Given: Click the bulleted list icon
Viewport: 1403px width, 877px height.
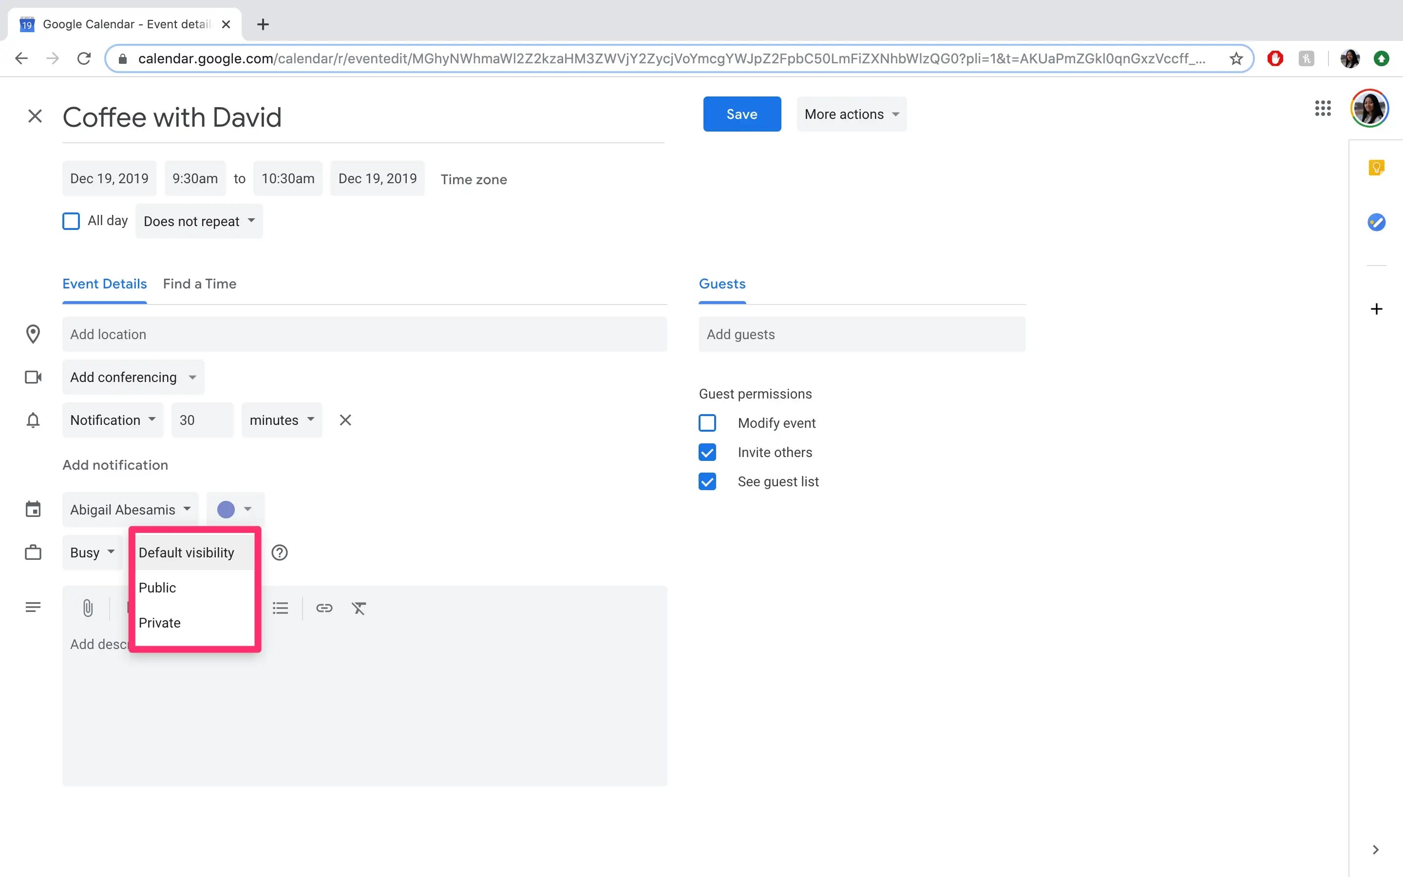Looking at the screenshot, I should 281,608.
